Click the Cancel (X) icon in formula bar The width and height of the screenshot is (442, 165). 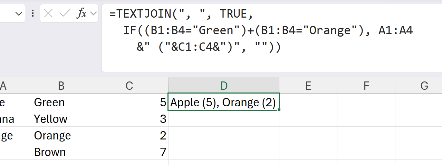pos(49,13)
